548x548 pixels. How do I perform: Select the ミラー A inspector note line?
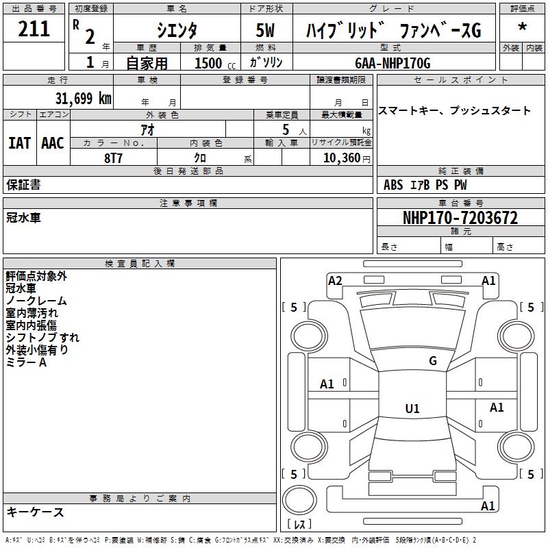[x=26, y=362]
